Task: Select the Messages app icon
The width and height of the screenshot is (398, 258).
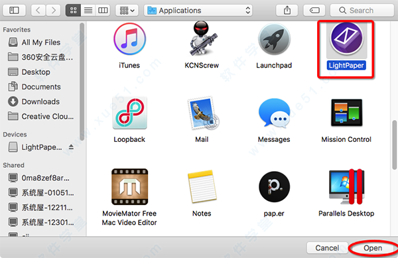Action: point(274,113)
